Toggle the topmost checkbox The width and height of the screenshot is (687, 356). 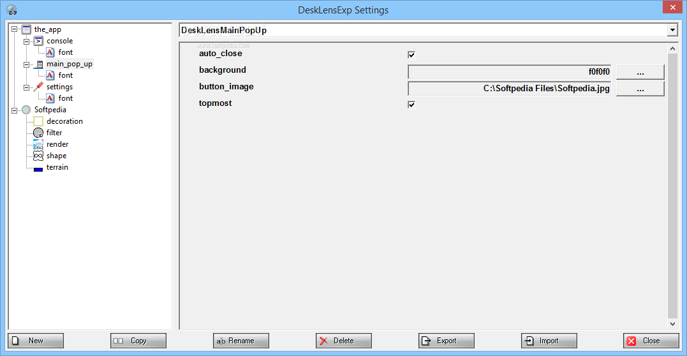coord(411,105)
